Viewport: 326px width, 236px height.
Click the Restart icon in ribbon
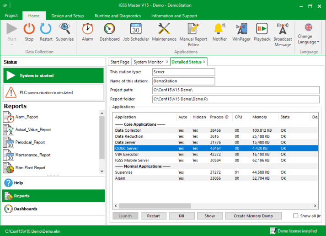pyautogui.click(x=46, y=29)
